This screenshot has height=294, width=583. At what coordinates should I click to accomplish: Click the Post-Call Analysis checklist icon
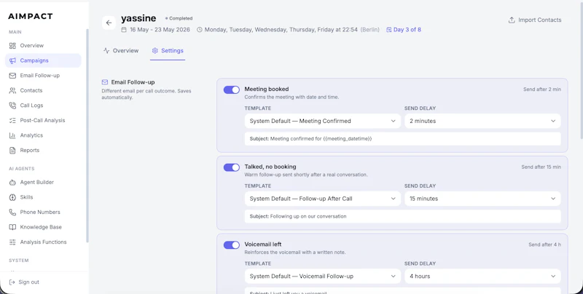12,120
